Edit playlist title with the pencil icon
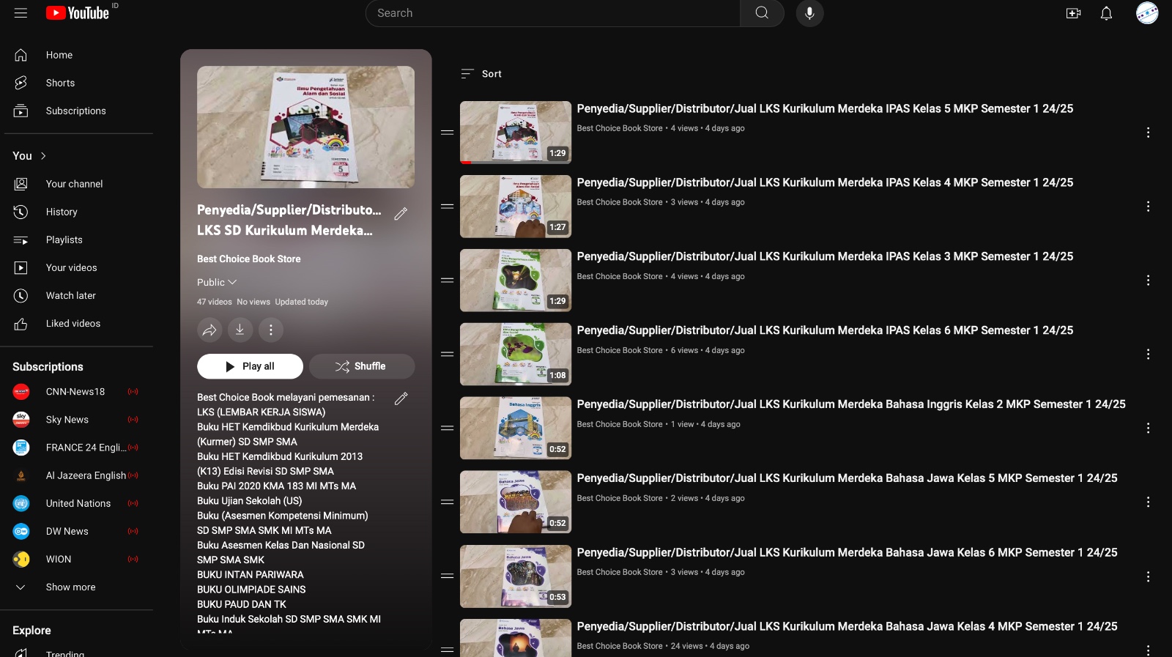Image resolution: width=1172 pixels, height=657 pixels. [x=401, y=214]
